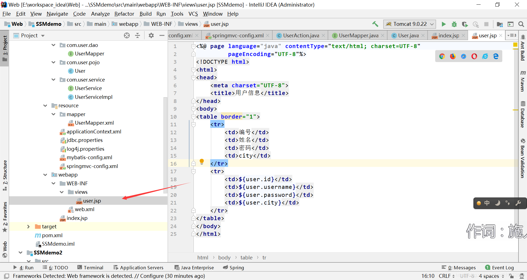The width and height of the screenshot is (527, 280).
Task: Start debugging with the bug icon
Action: tap(454, 24)
